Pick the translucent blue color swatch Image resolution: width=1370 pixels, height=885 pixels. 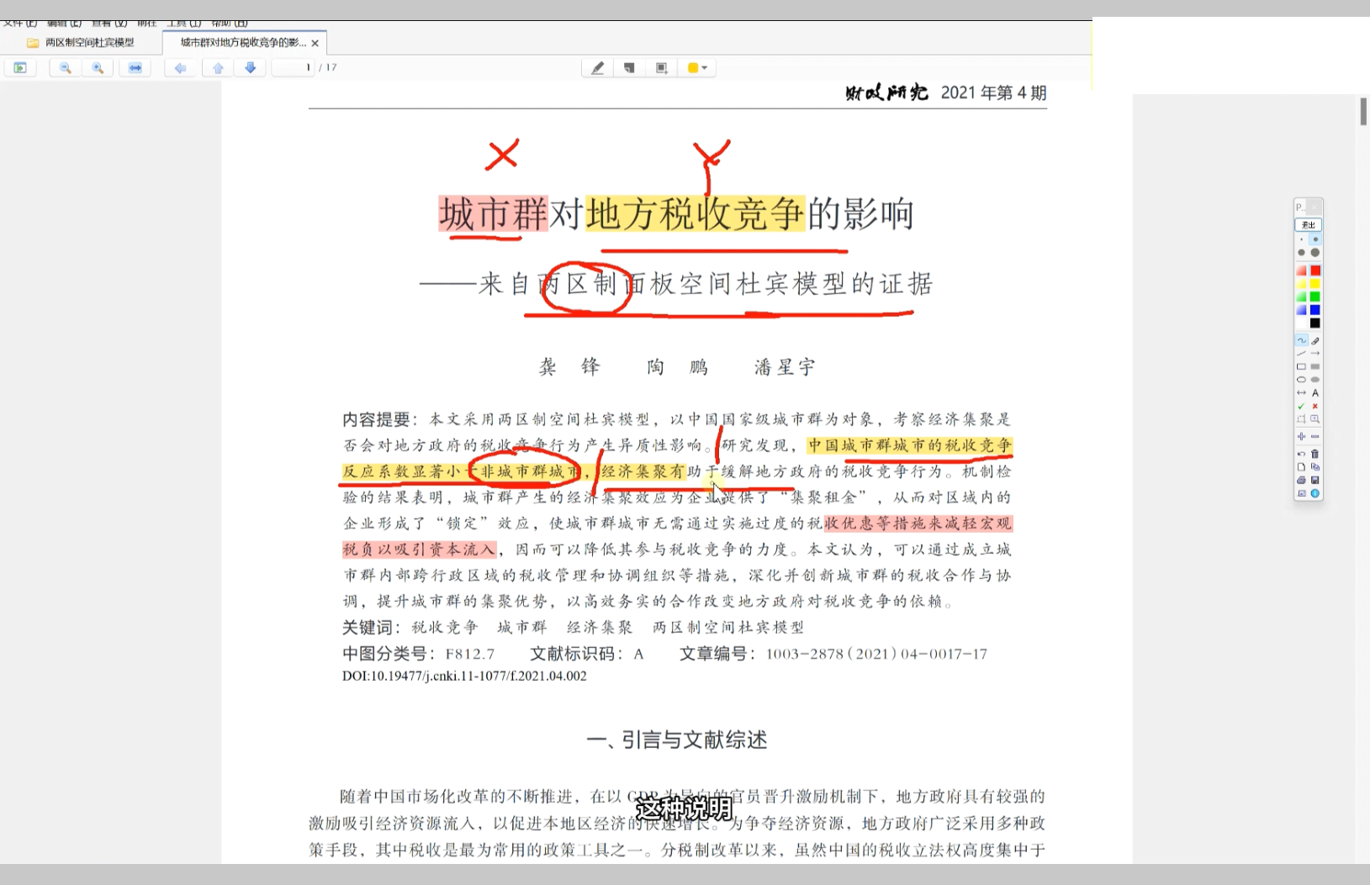pyautogui.click(x=1301, y=310)
